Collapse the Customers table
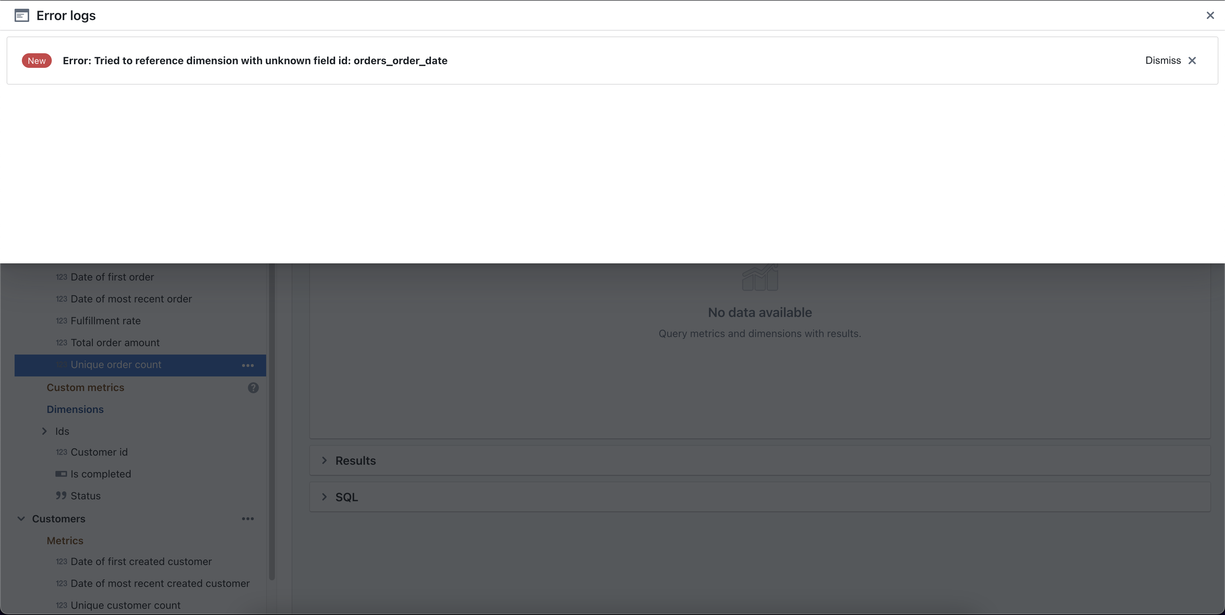 coord(21,519)
